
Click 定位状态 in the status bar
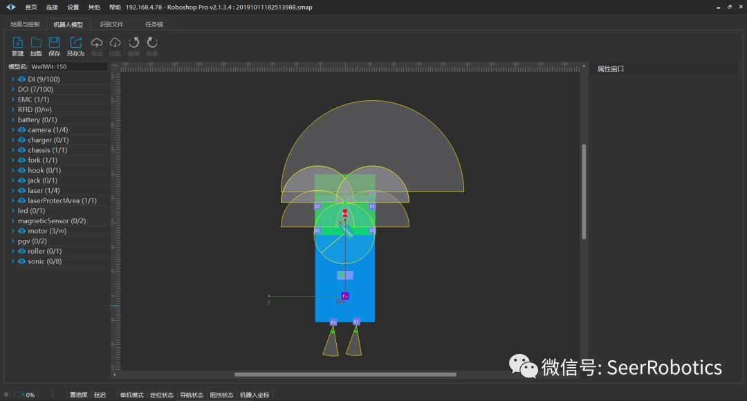[161, 395]
